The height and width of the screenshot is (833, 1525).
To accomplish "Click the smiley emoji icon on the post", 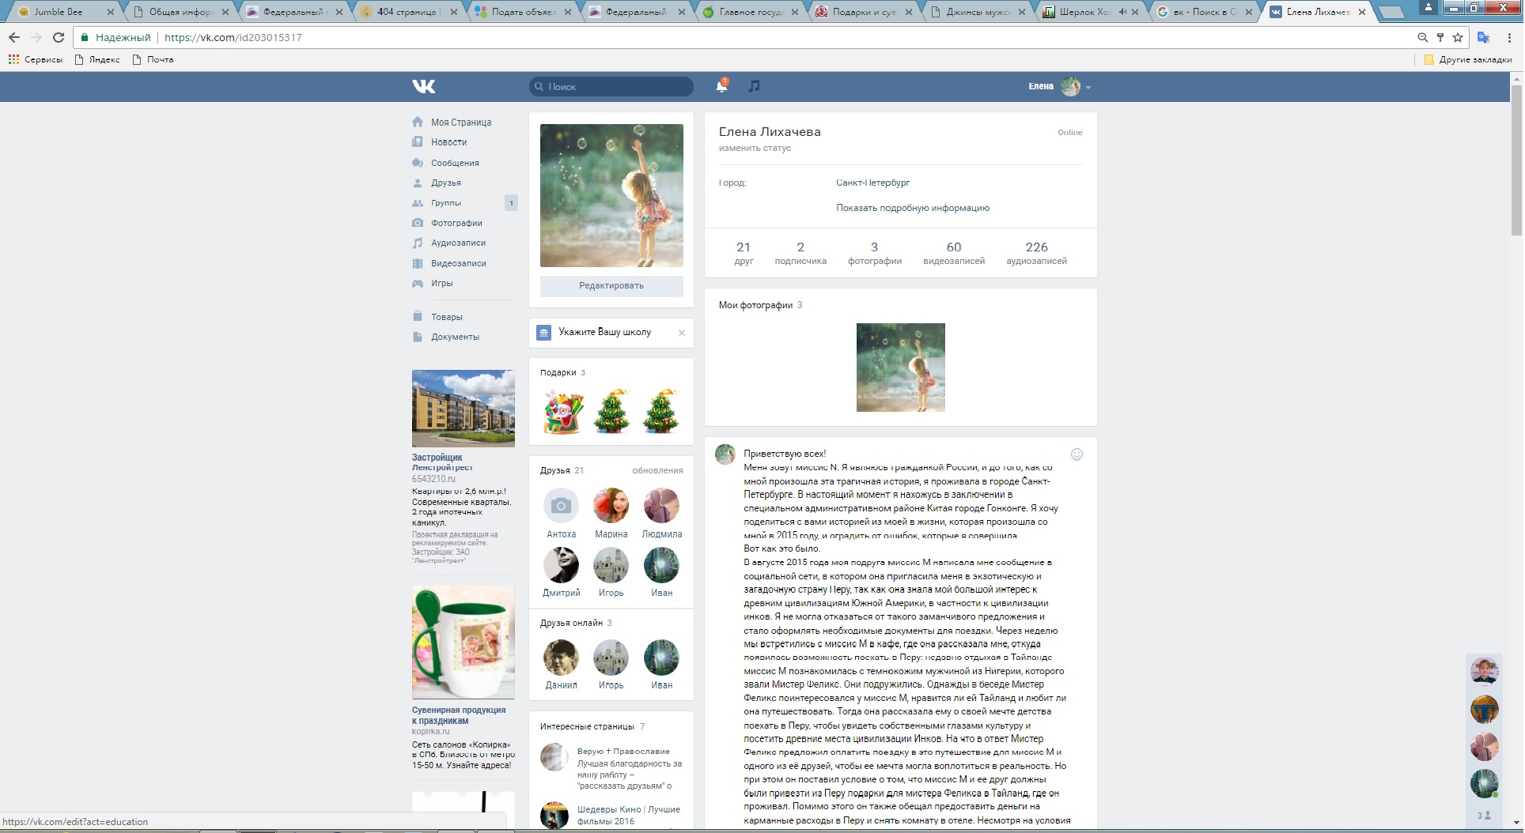I will click(x=1077, y=454).
